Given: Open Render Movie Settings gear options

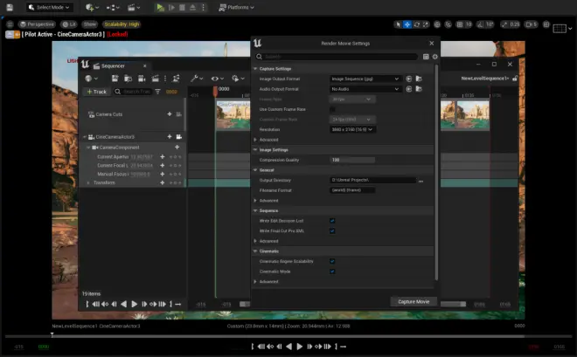Looking at the screenshot, I should click(435, 57).
